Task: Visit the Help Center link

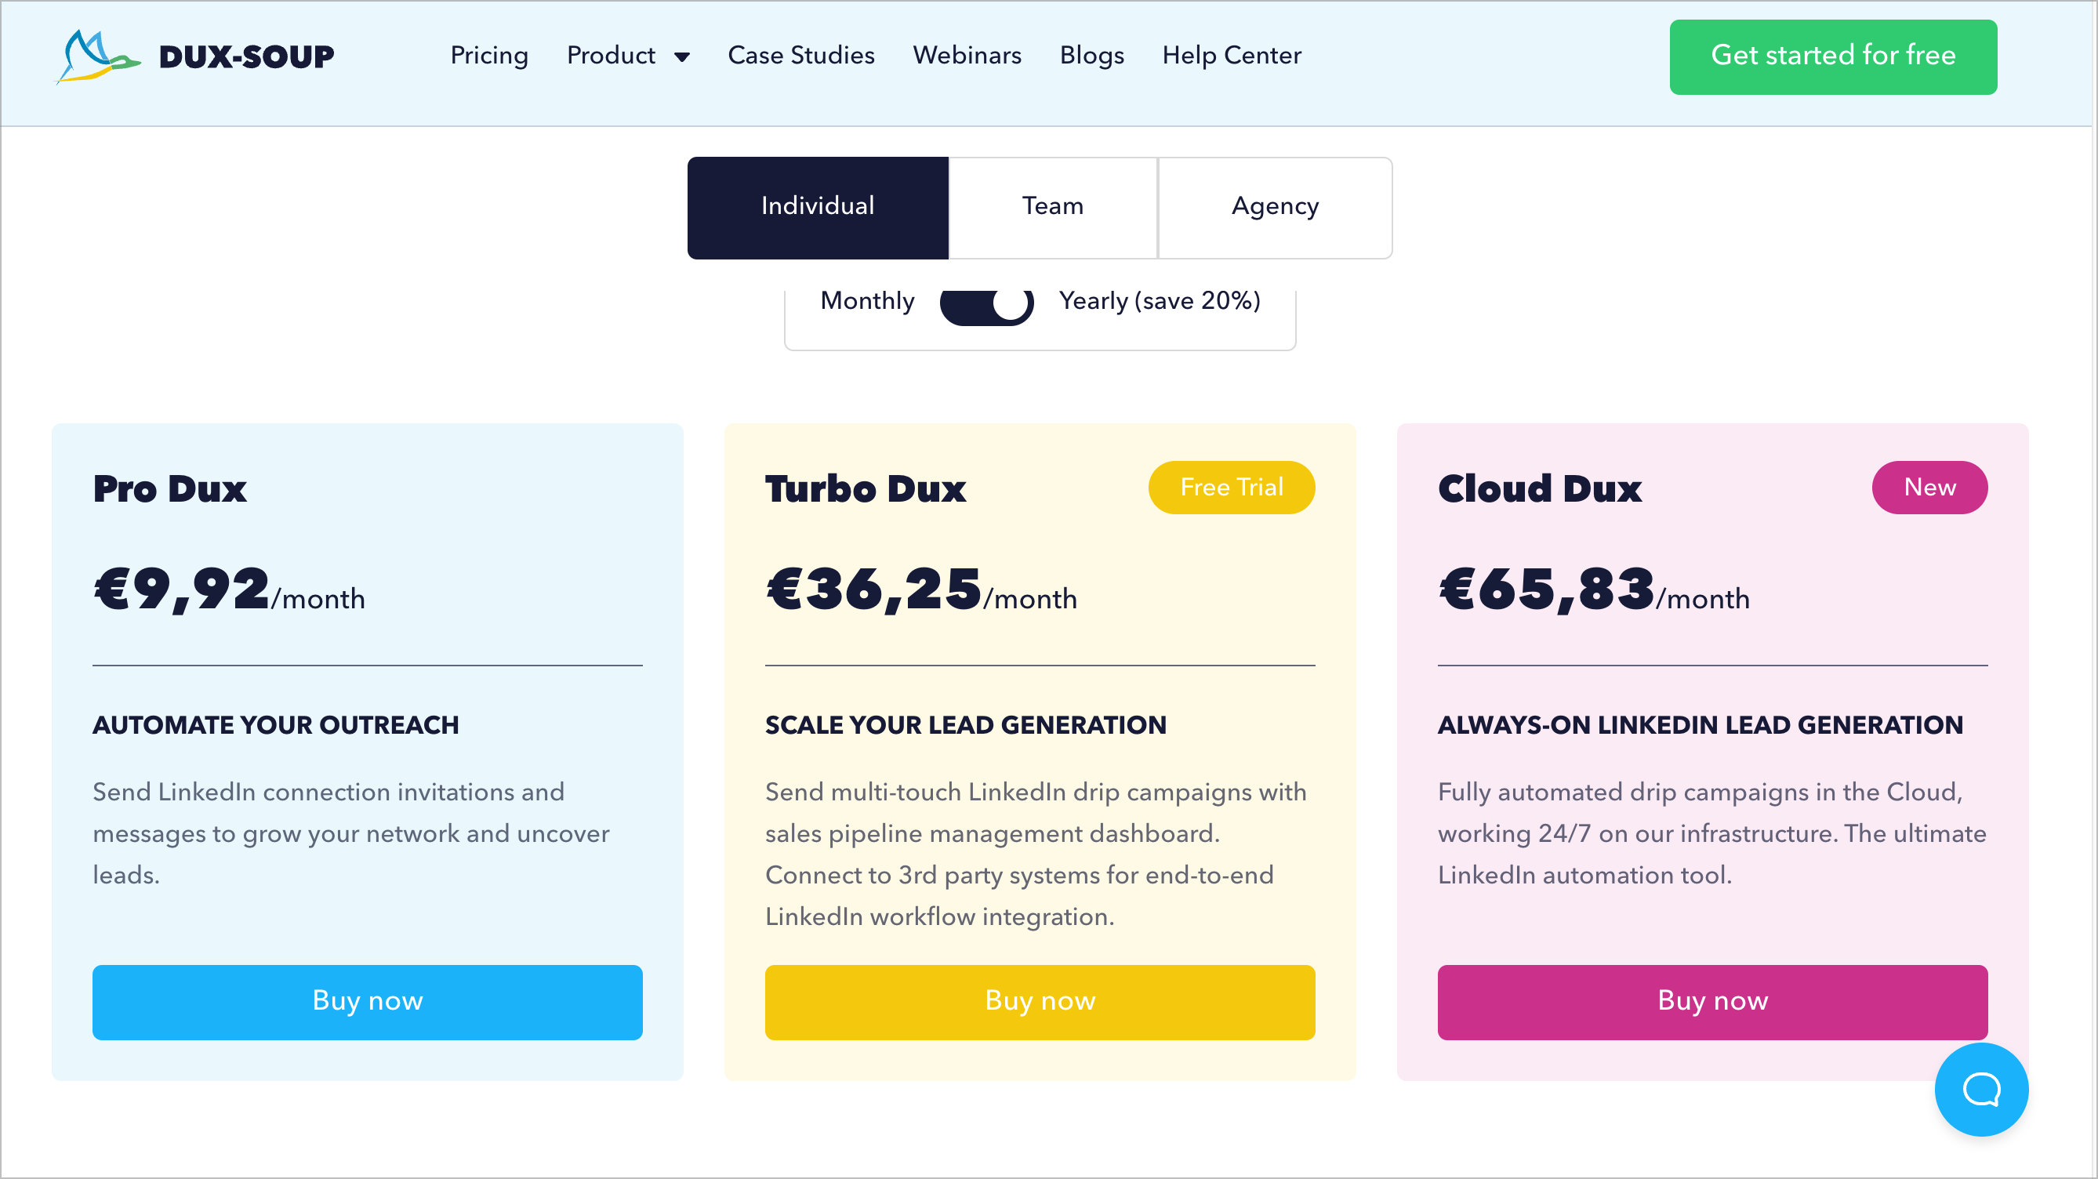Action: pyautogui.click(x=1232, y=56)
